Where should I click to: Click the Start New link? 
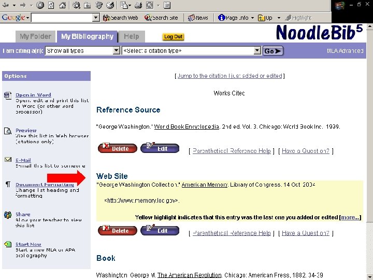pyautogui.click(x=28, y=244)
